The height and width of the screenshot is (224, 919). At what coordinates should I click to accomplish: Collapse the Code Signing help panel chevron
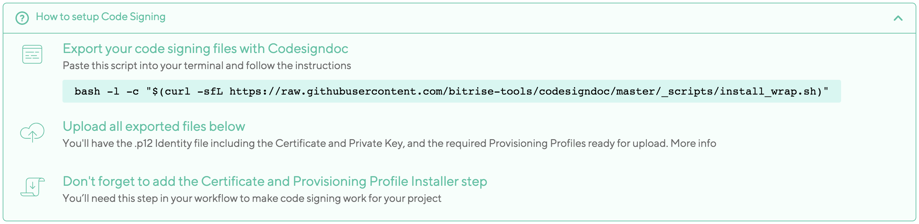898,18
